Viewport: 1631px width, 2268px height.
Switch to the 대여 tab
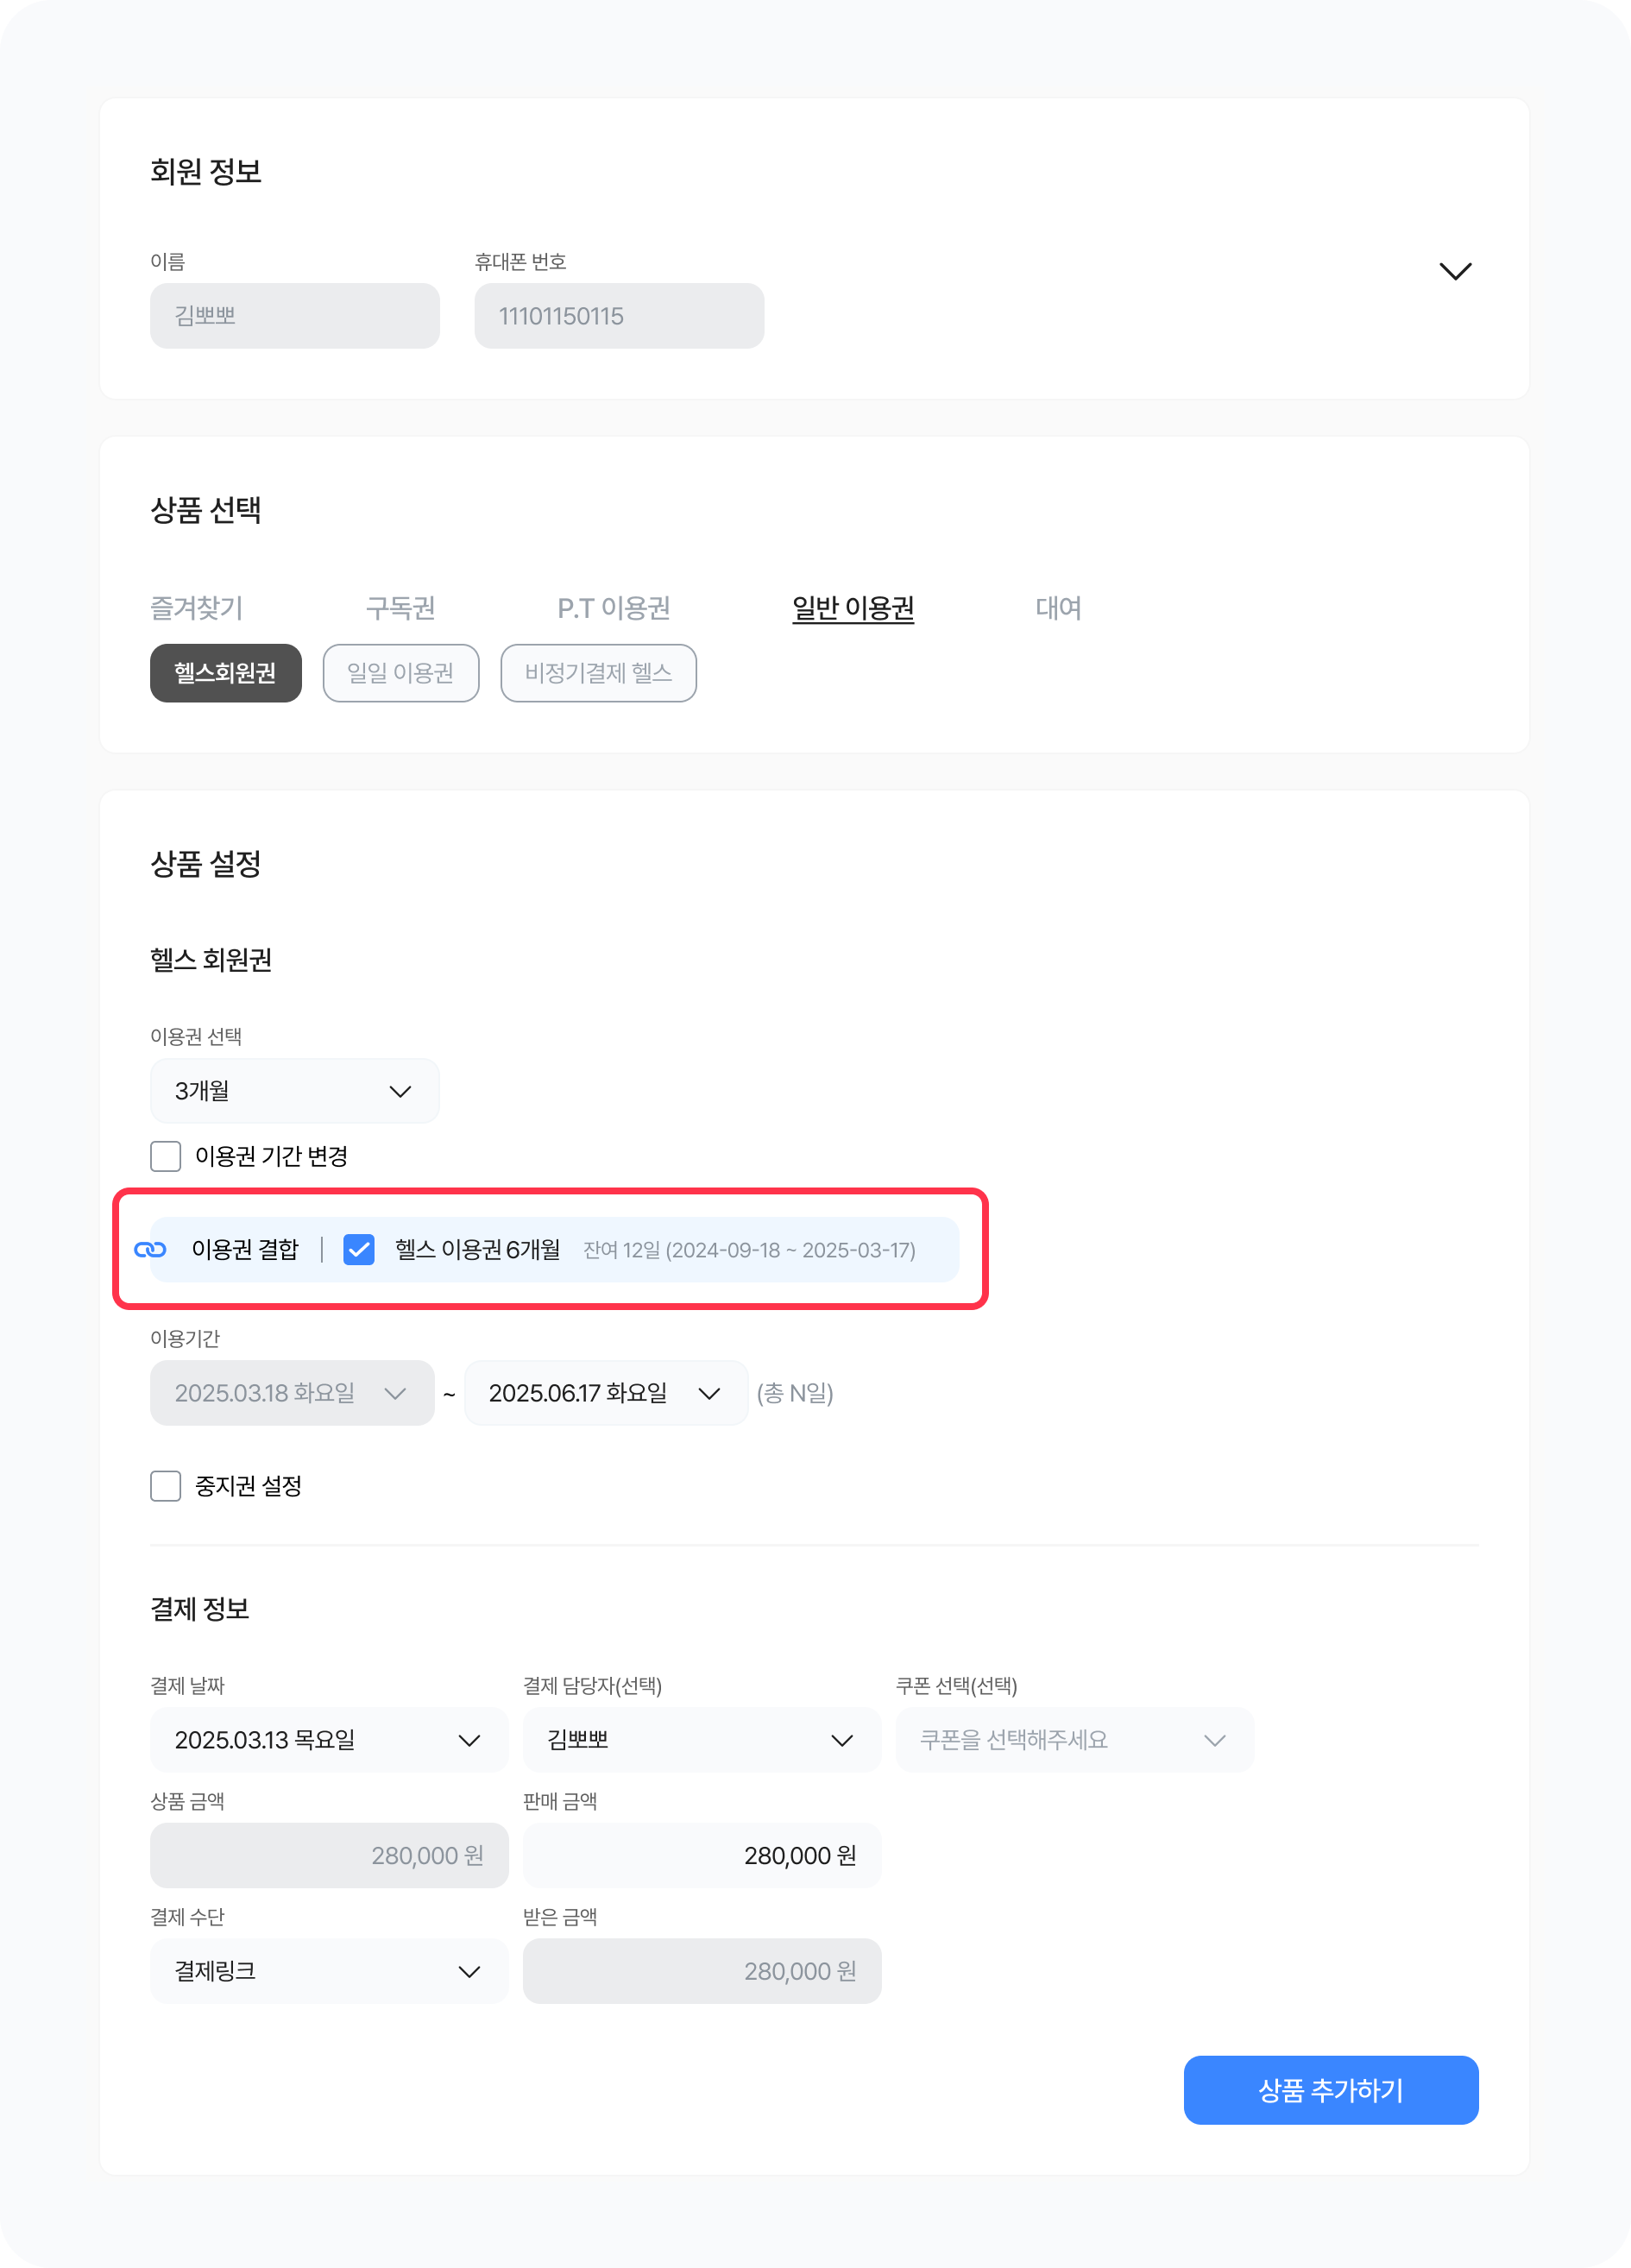click(1058, 608)
